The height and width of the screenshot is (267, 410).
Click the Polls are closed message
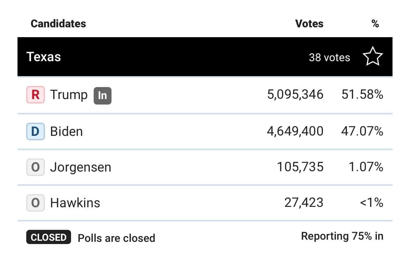click(x=117, y=238)
